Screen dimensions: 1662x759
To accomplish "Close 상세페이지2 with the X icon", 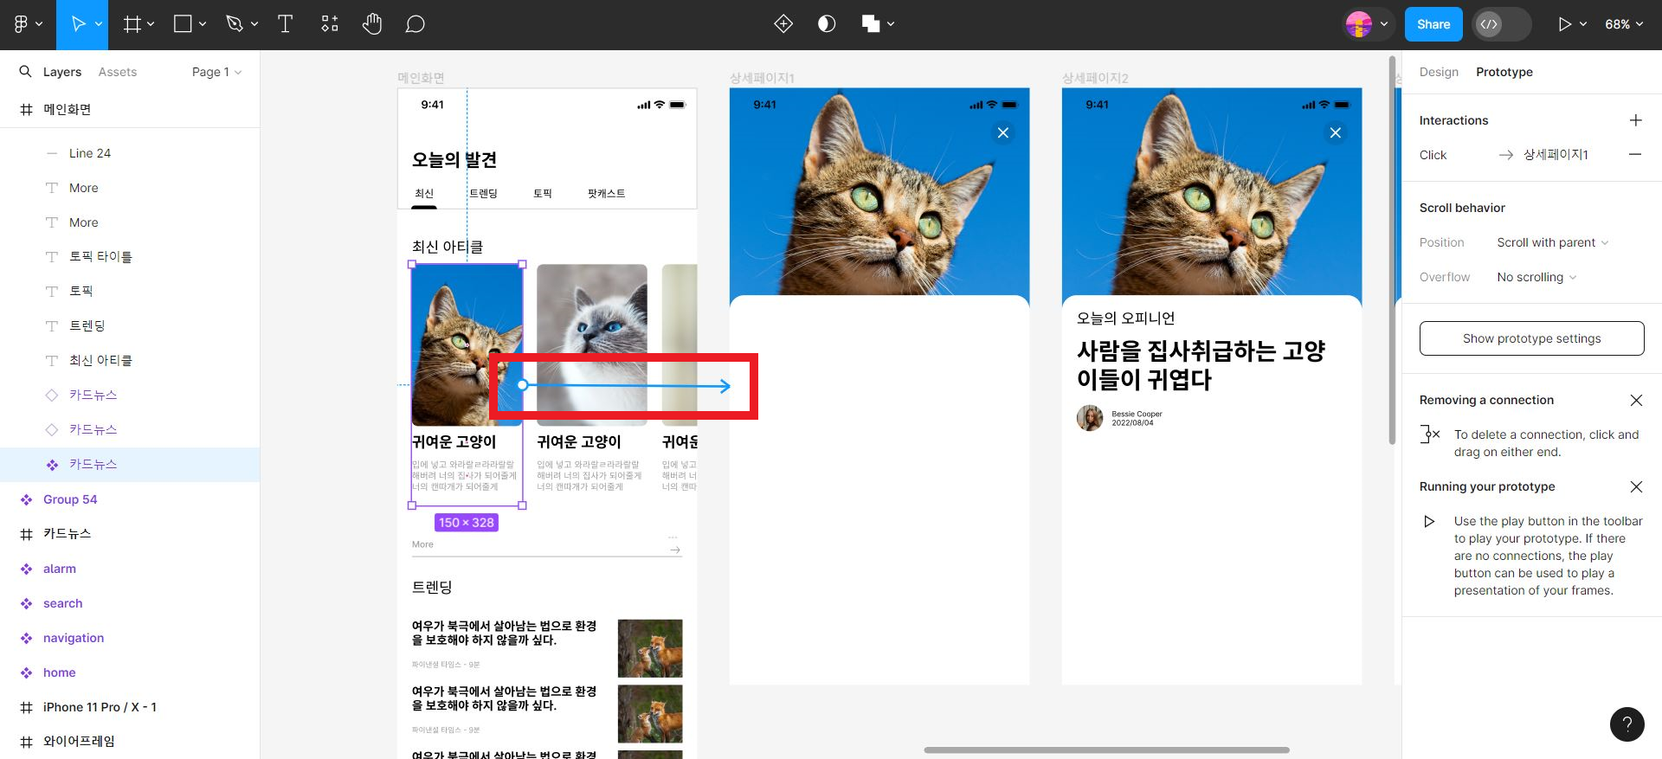I will (1336, 132).
